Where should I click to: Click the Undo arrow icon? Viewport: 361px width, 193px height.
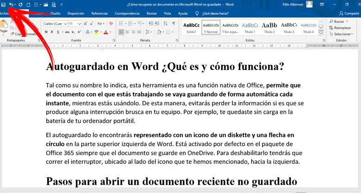(x=11, y=4)
